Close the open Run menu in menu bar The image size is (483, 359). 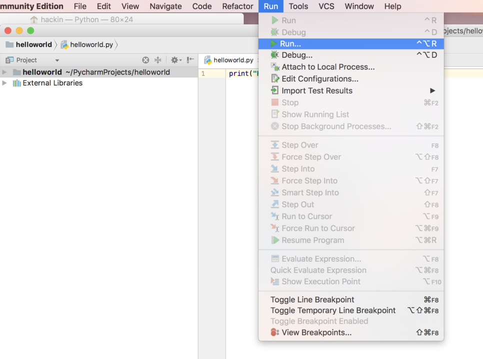271,6
